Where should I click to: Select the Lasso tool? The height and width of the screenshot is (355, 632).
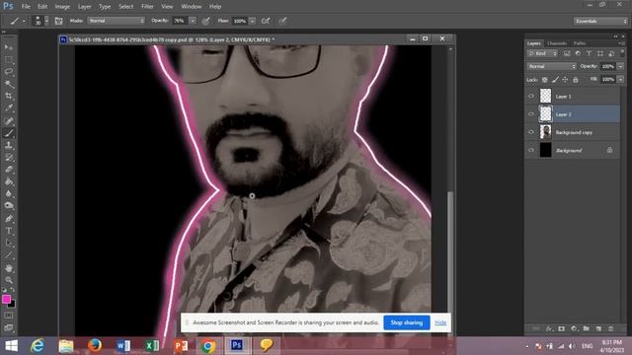[x=9, y=72]
